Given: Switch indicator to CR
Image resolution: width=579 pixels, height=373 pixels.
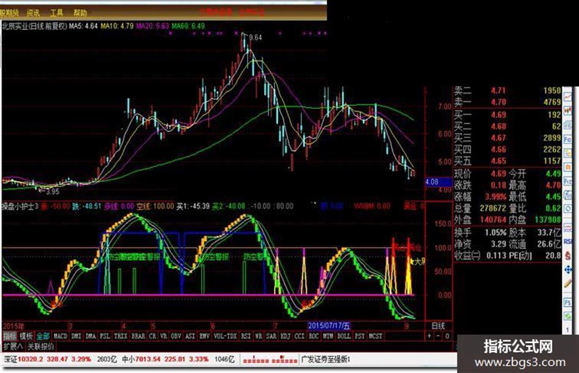Looking at the screenshot, I should tap(153, 336).
